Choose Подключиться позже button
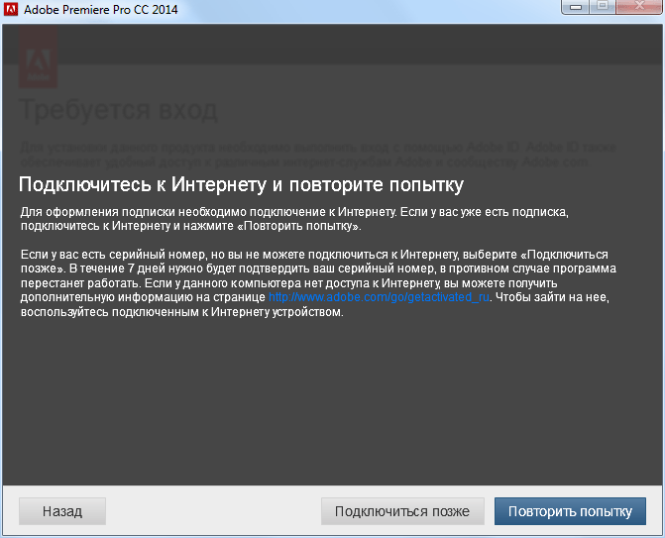Screen dimensions: 665x538 (x=402, y=511)
